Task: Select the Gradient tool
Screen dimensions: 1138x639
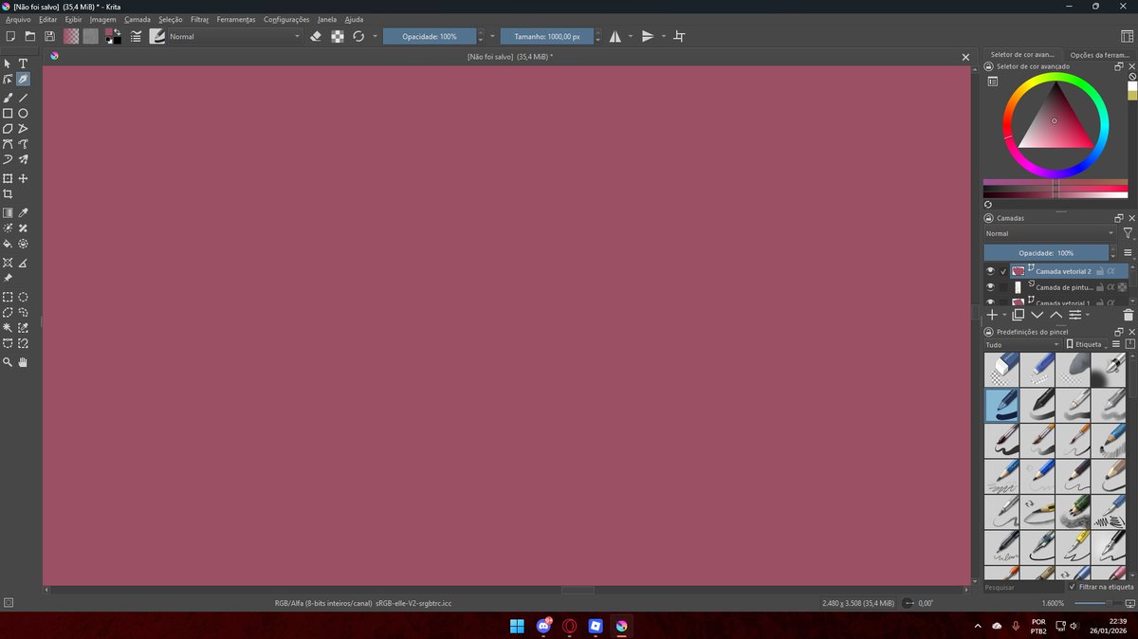Action: coord(8,213)
